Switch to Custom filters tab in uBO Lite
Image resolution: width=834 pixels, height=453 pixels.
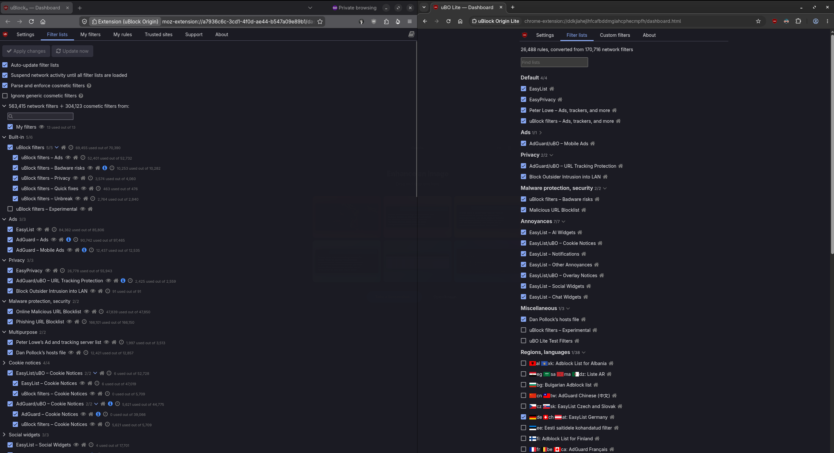pyautogui.click(x=615, y=35)
